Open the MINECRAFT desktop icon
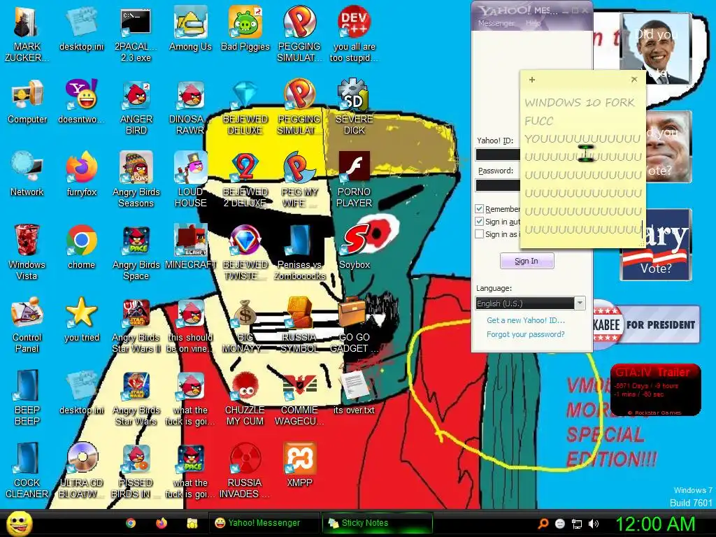Screen dimensions: 716x537 click(x=190, y=247)
